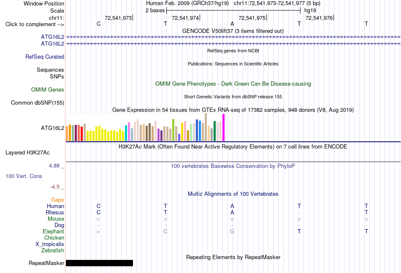Select the 72,541,974 position label
Screen dimensions: 401x273
pos(185,18)
